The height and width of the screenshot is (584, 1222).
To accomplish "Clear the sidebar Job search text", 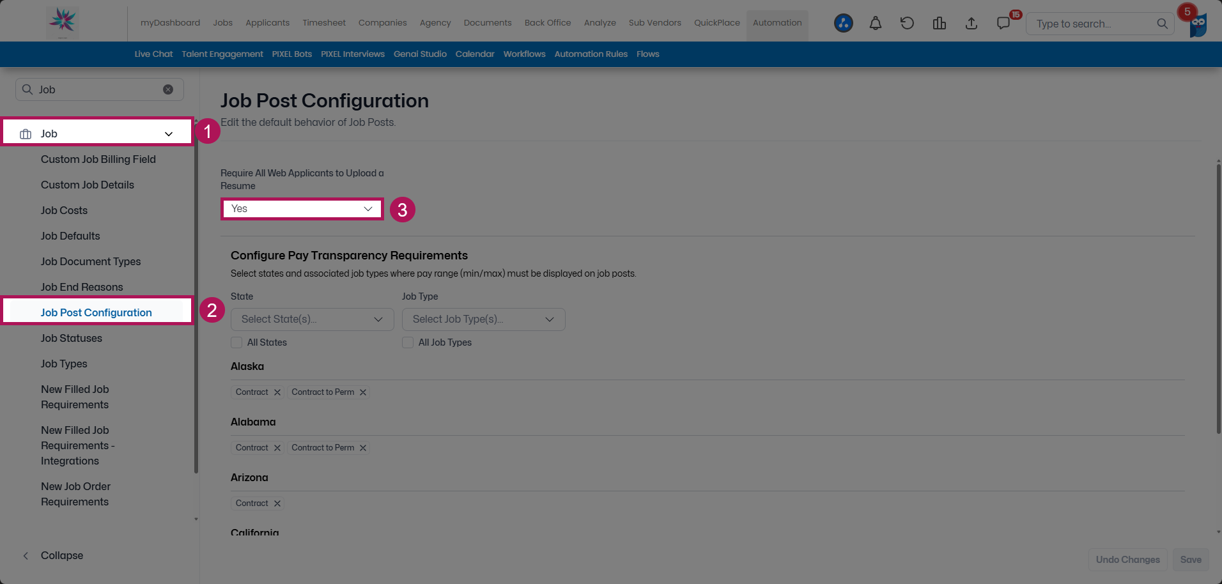I will point(168,89).
